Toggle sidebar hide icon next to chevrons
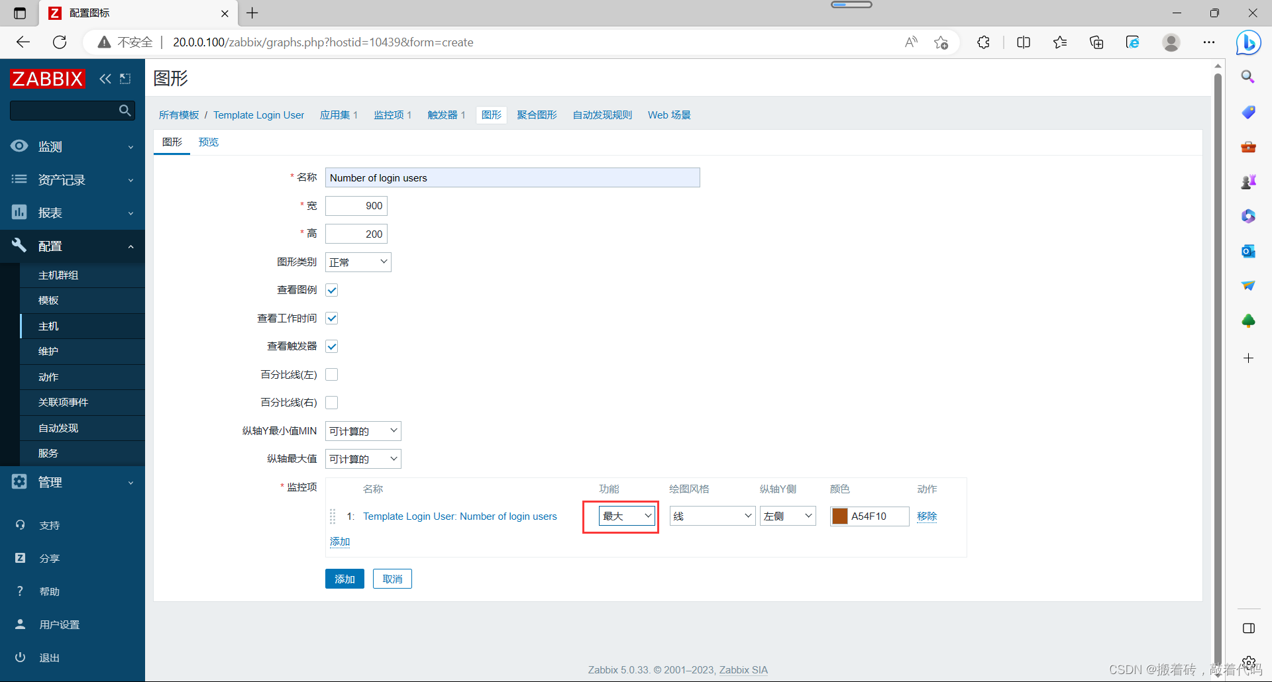 click(x=125, y=79)
